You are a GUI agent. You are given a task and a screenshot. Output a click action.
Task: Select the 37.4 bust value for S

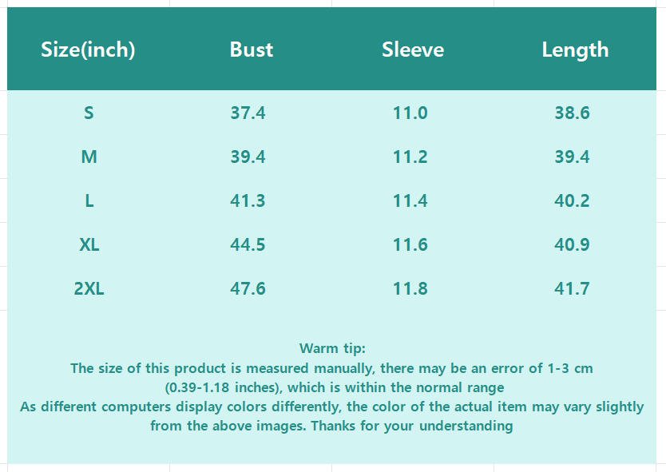tap(248, 113)
